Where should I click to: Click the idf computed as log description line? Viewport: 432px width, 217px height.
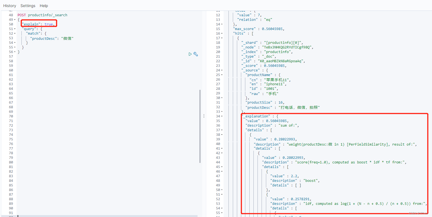pyautogui.click(x=349, y=204)
